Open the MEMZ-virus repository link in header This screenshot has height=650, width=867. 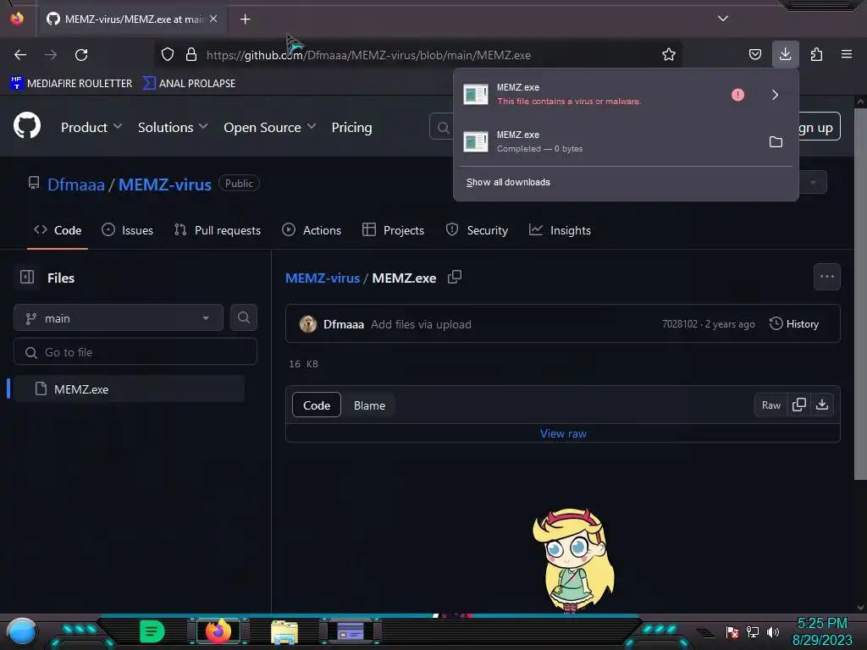coord(165,185)
